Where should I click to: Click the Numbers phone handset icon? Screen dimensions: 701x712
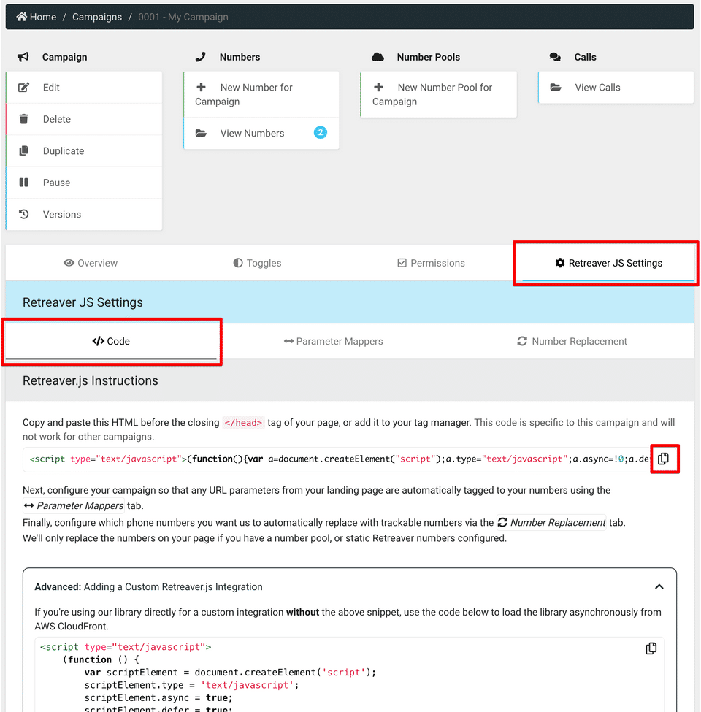click(200, 57)
